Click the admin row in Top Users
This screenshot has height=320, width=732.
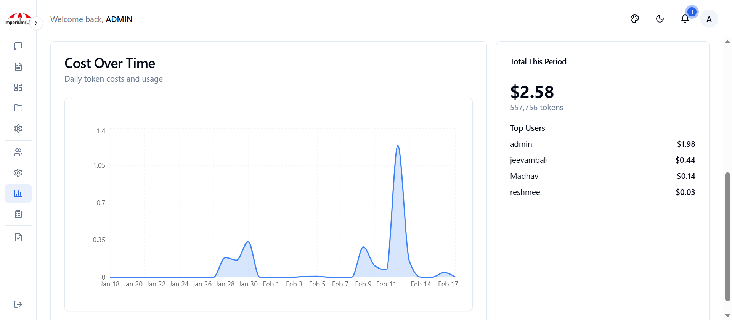point(602,144)
